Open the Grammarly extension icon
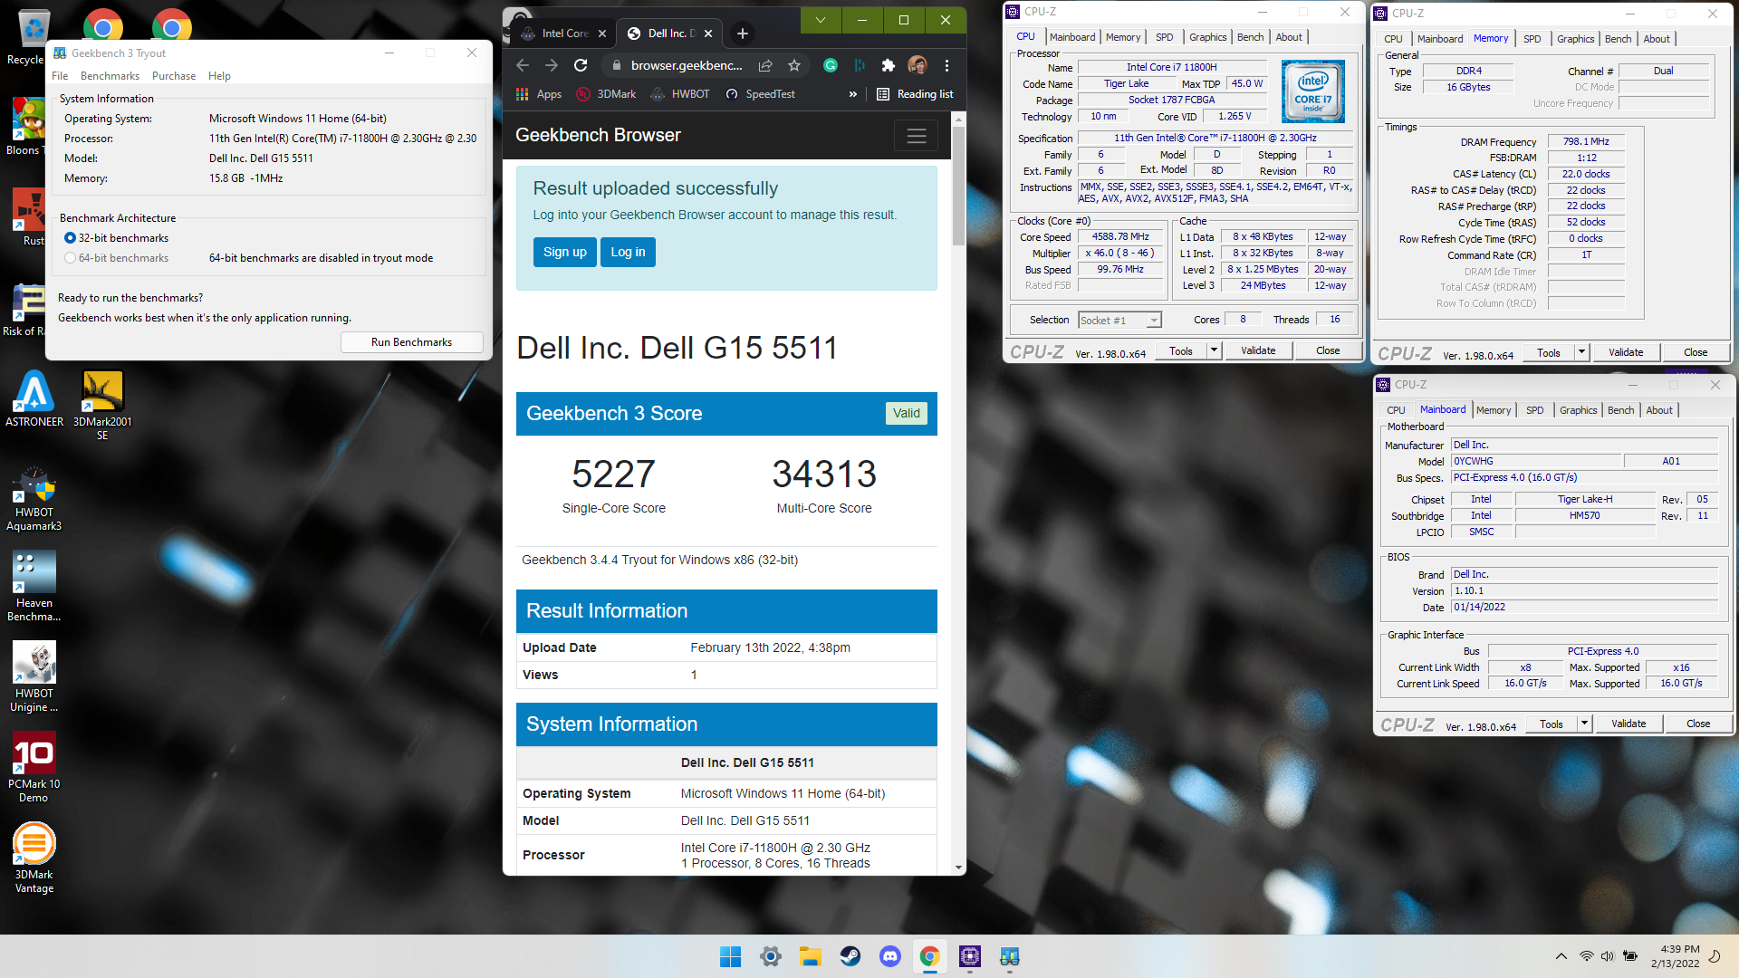The width and height of the screenshot is (1739, 978). (x=831, y=65)
